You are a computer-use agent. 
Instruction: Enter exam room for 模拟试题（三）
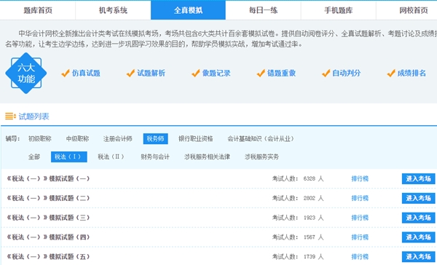(x=418, y=218)
